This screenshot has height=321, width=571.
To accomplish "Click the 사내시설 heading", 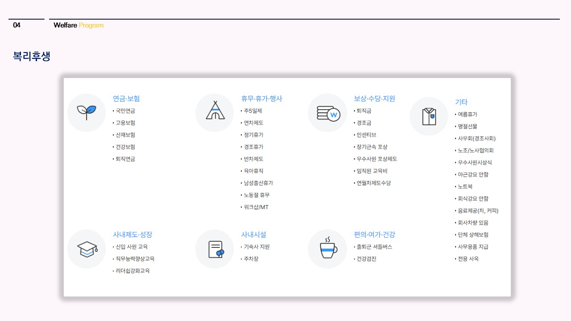I will click(x=253, y=235).
